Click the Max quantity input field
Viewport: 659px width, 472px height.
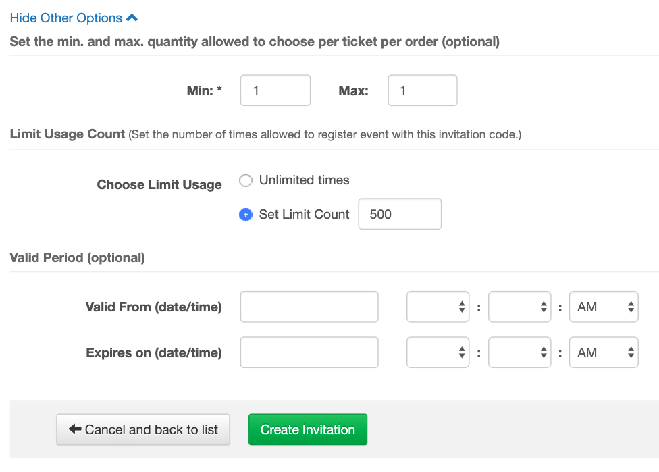click(423, 90)
